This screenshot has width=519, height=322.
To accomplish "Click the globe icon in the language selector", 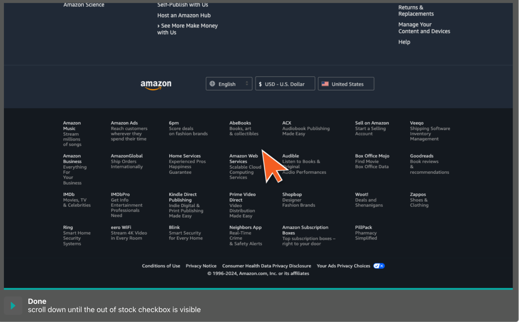I will click(212, 84).
